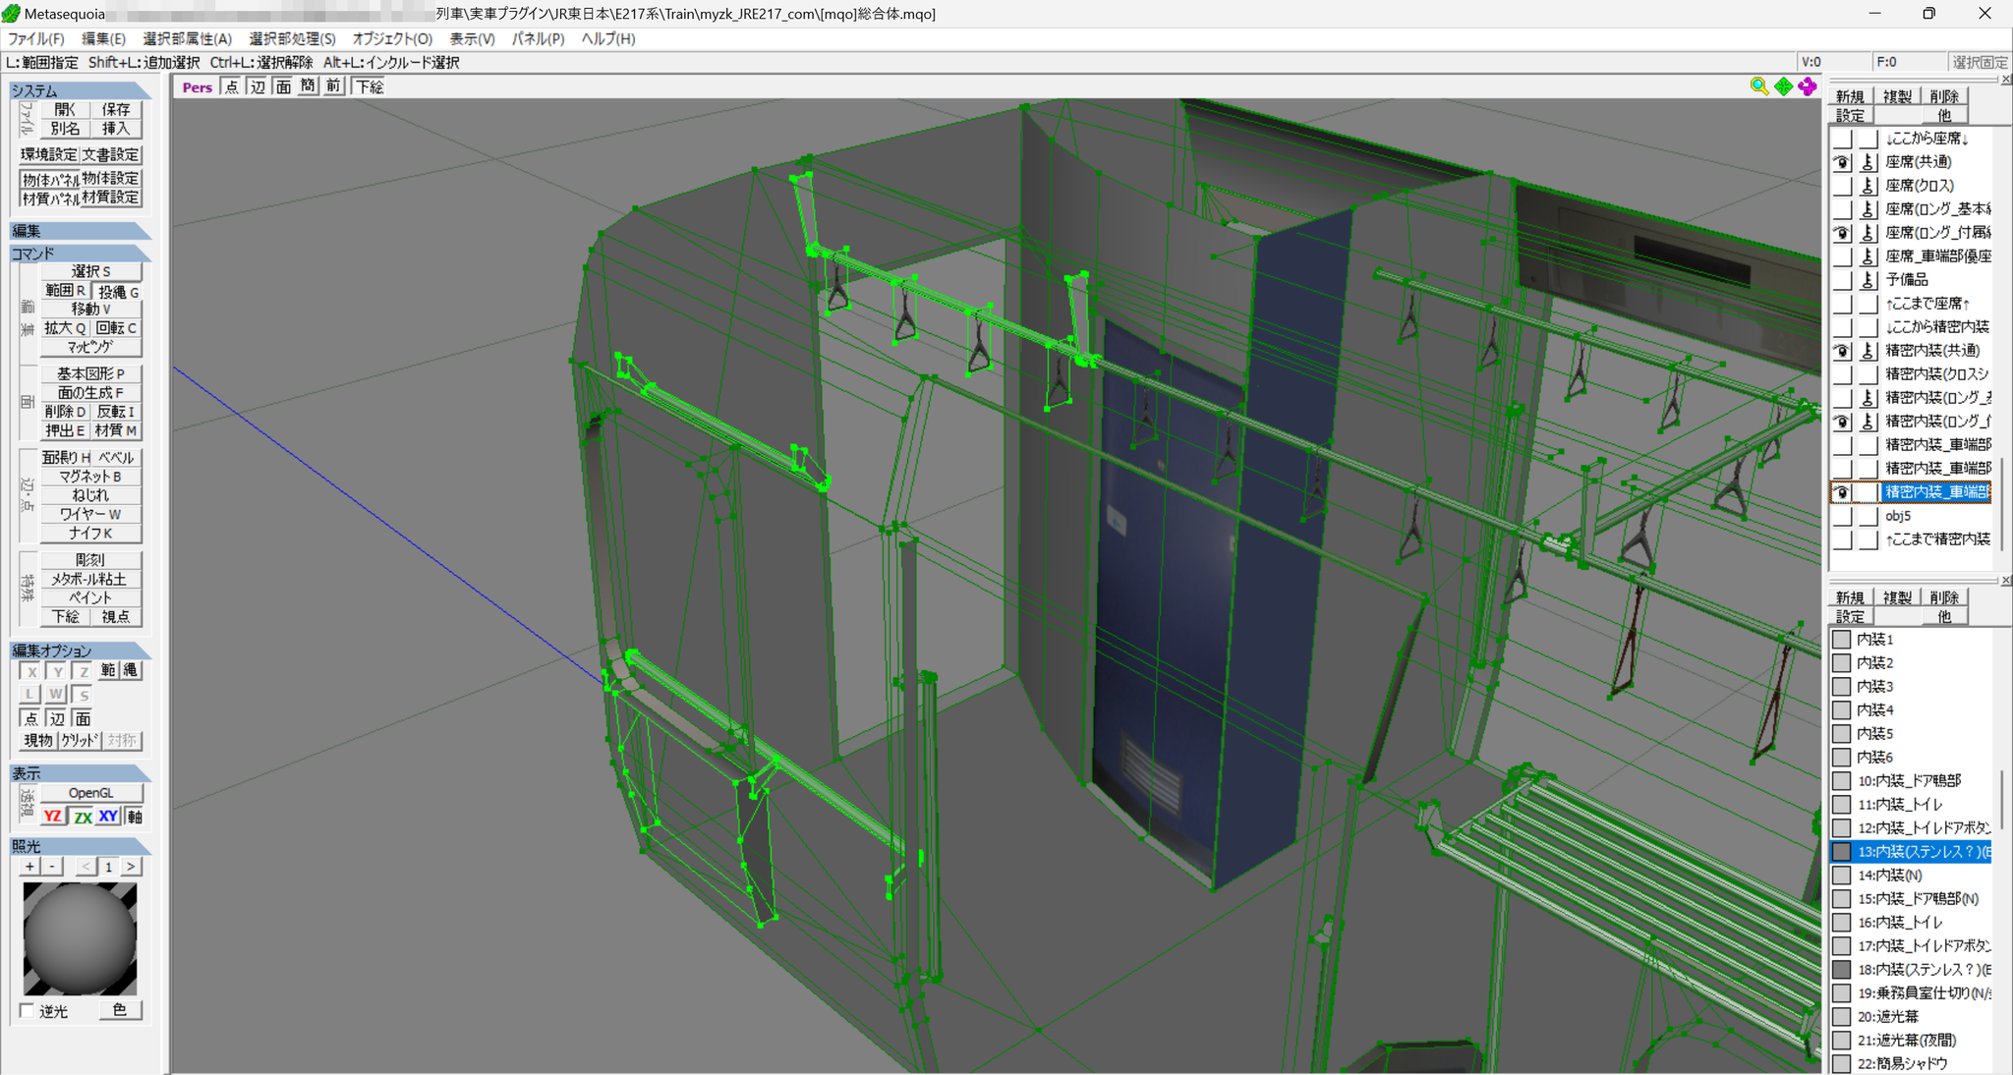This screenshot has height=1075, width=2013.
Task: Select the 移動 V move command
Action: click(90, 310)
